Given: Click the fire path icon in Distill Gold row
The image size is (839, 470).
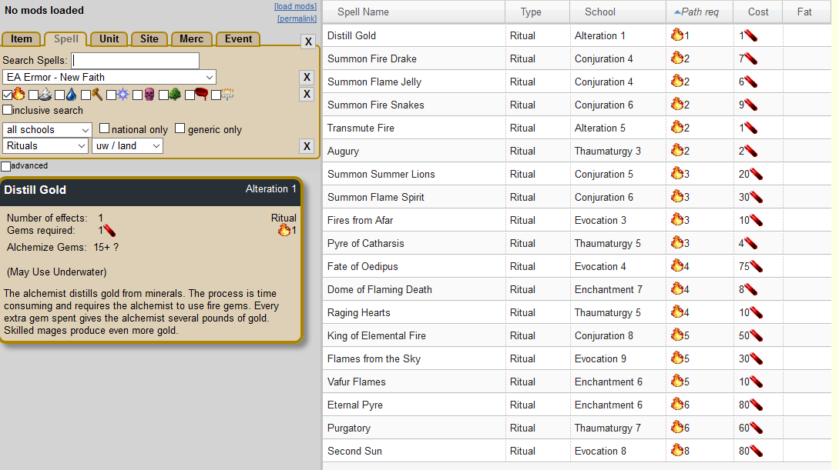Looking at the screenshot, I should [x=677, y=35].
